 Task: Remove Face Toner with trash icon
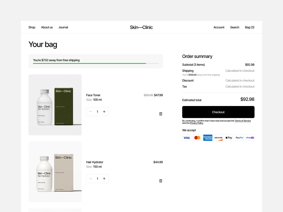tap(161, 114)
